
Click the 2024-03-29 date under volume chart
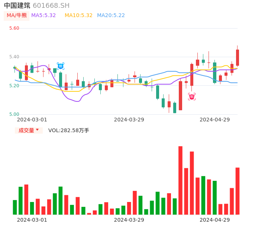pyautogui.click(x=129, y=220)
